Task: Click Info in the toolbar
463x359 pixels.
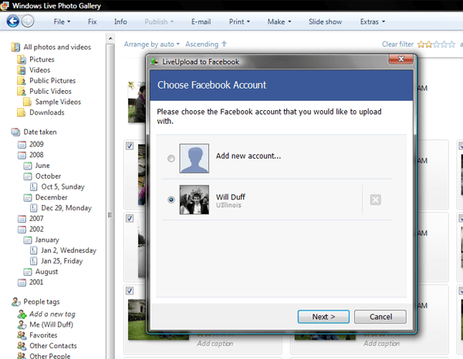Action: pos(120,22)
